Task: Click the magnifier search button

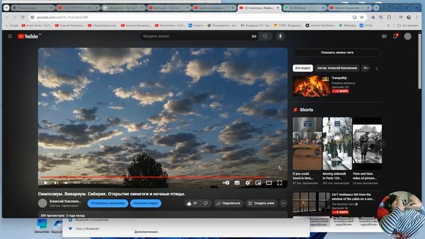Action: 265,37
